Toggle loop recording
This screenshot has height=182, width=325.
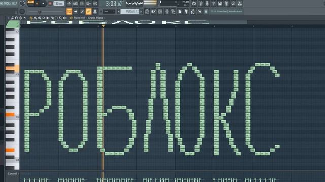click(x=95, y=4)
